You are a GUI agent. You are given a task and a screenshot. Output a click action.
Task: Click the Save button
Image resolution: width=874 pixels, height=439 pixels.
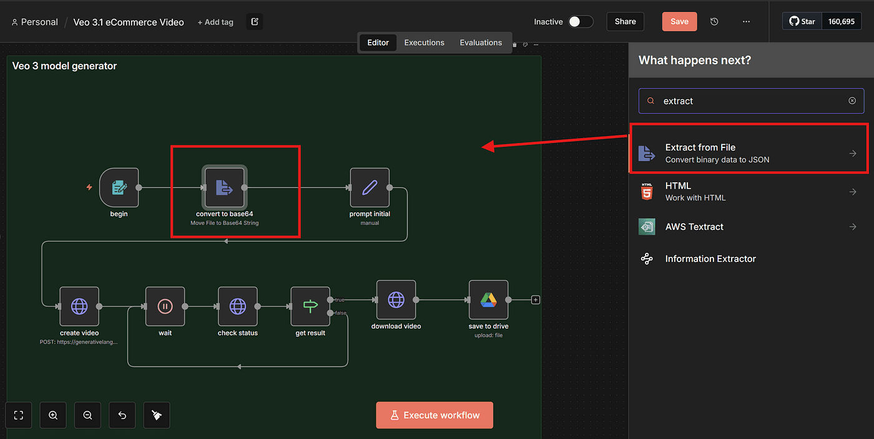pos(679,21)
